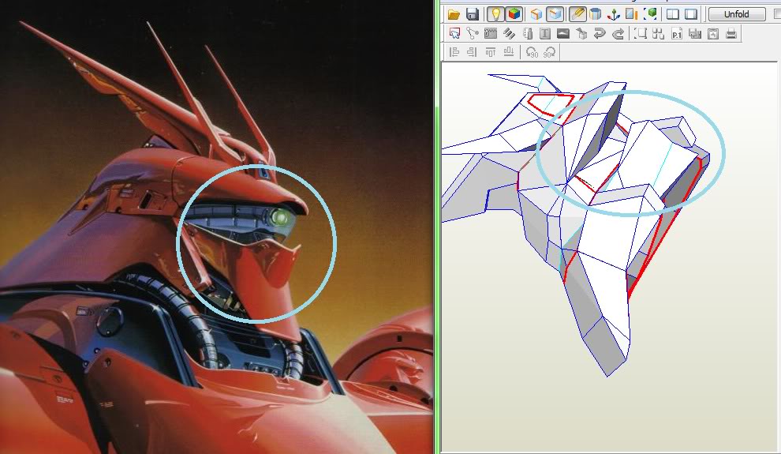Click the select-all bracket square icon

(640, 33)
